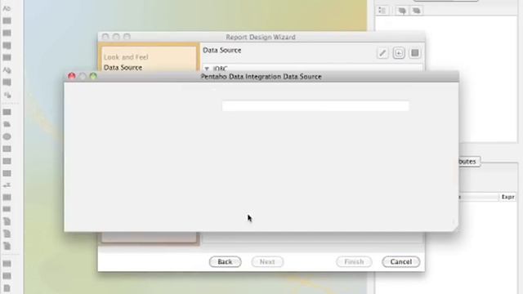Click the pencil edit icon in Report Design Wizard

point(382,53)
